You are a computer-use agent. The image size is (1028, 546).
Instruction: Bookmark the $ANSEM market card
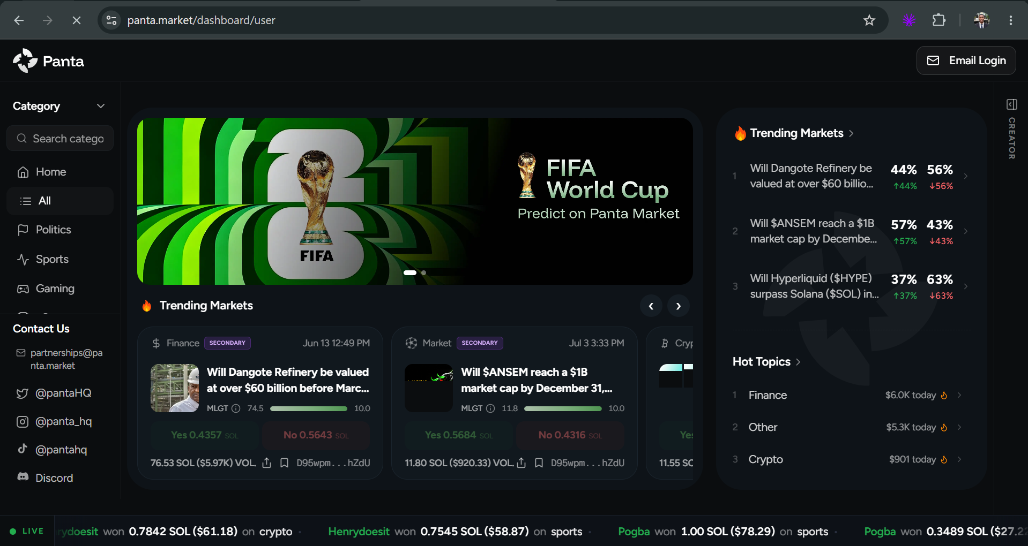point(539,462)
